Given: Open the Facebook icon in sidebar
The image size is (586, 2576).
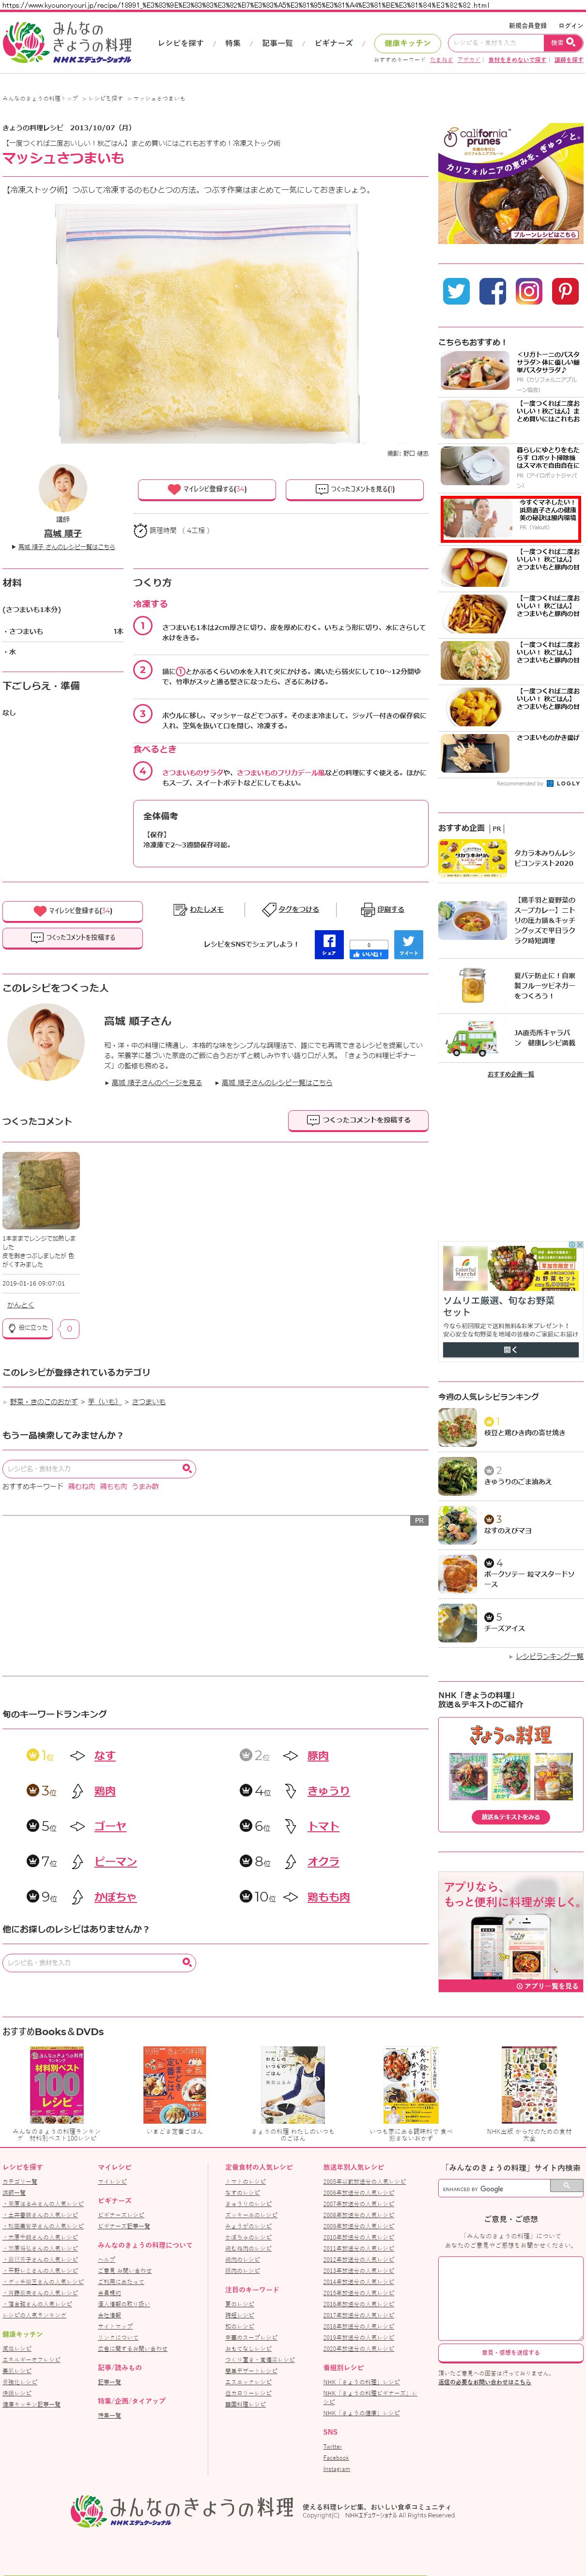Looking at the screenshot, I should [x=493, y=291].
